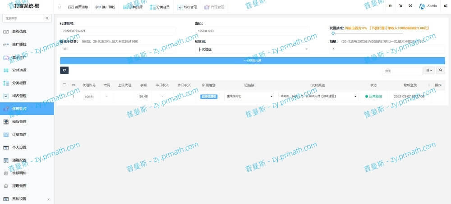This screenshot has width=451, height=204.
Task: Click the 扣量 input field
Action: [387, 49]
